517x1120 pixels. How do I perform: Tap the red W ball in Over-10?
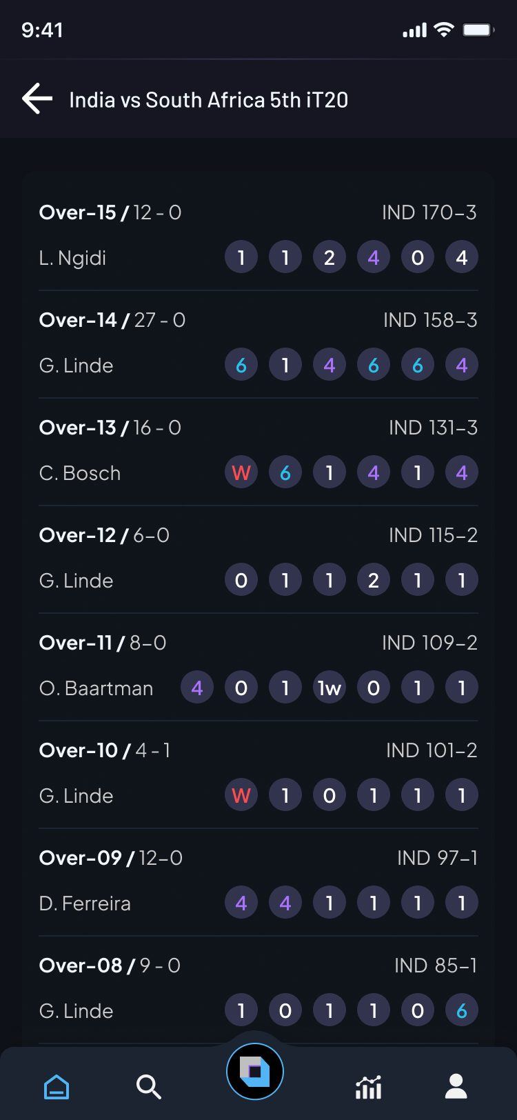click(x=241, y=796)
